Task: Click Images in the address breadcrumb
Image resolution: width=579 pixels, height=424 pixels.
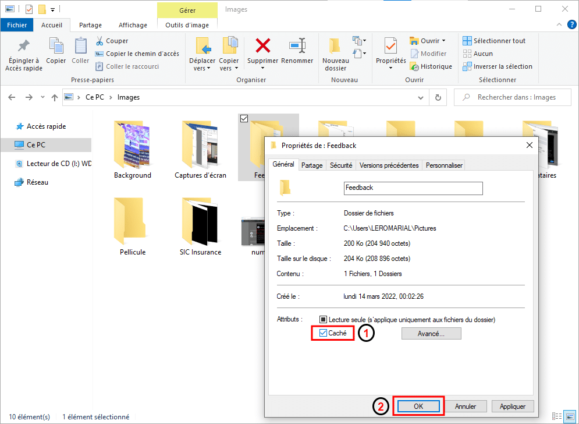Action: point(129,97)
